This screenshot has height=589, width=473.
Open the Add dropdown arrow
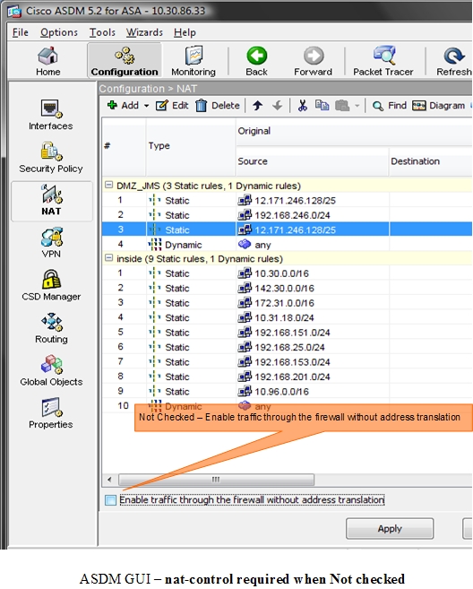(146, 106)
